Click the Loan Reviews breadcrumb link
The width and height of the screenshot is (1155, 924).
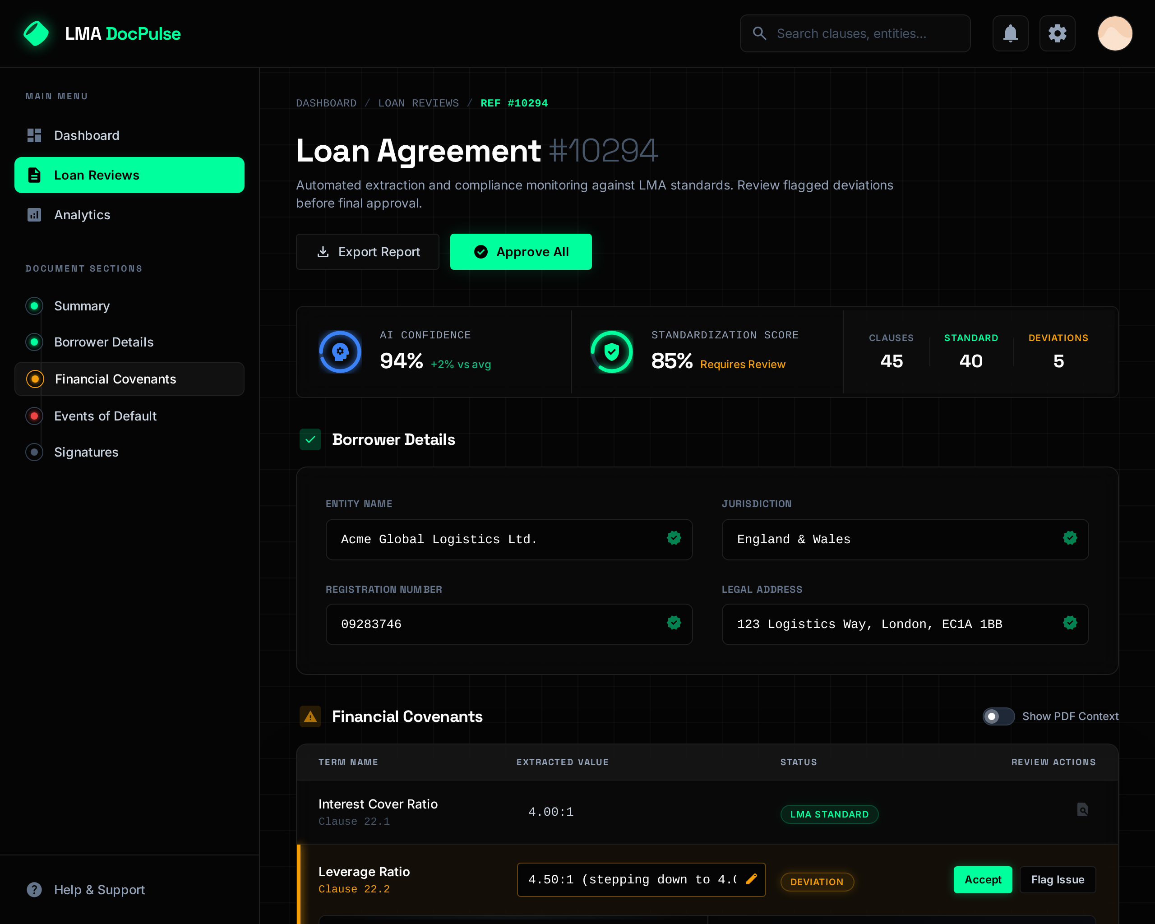click(418, 103)
